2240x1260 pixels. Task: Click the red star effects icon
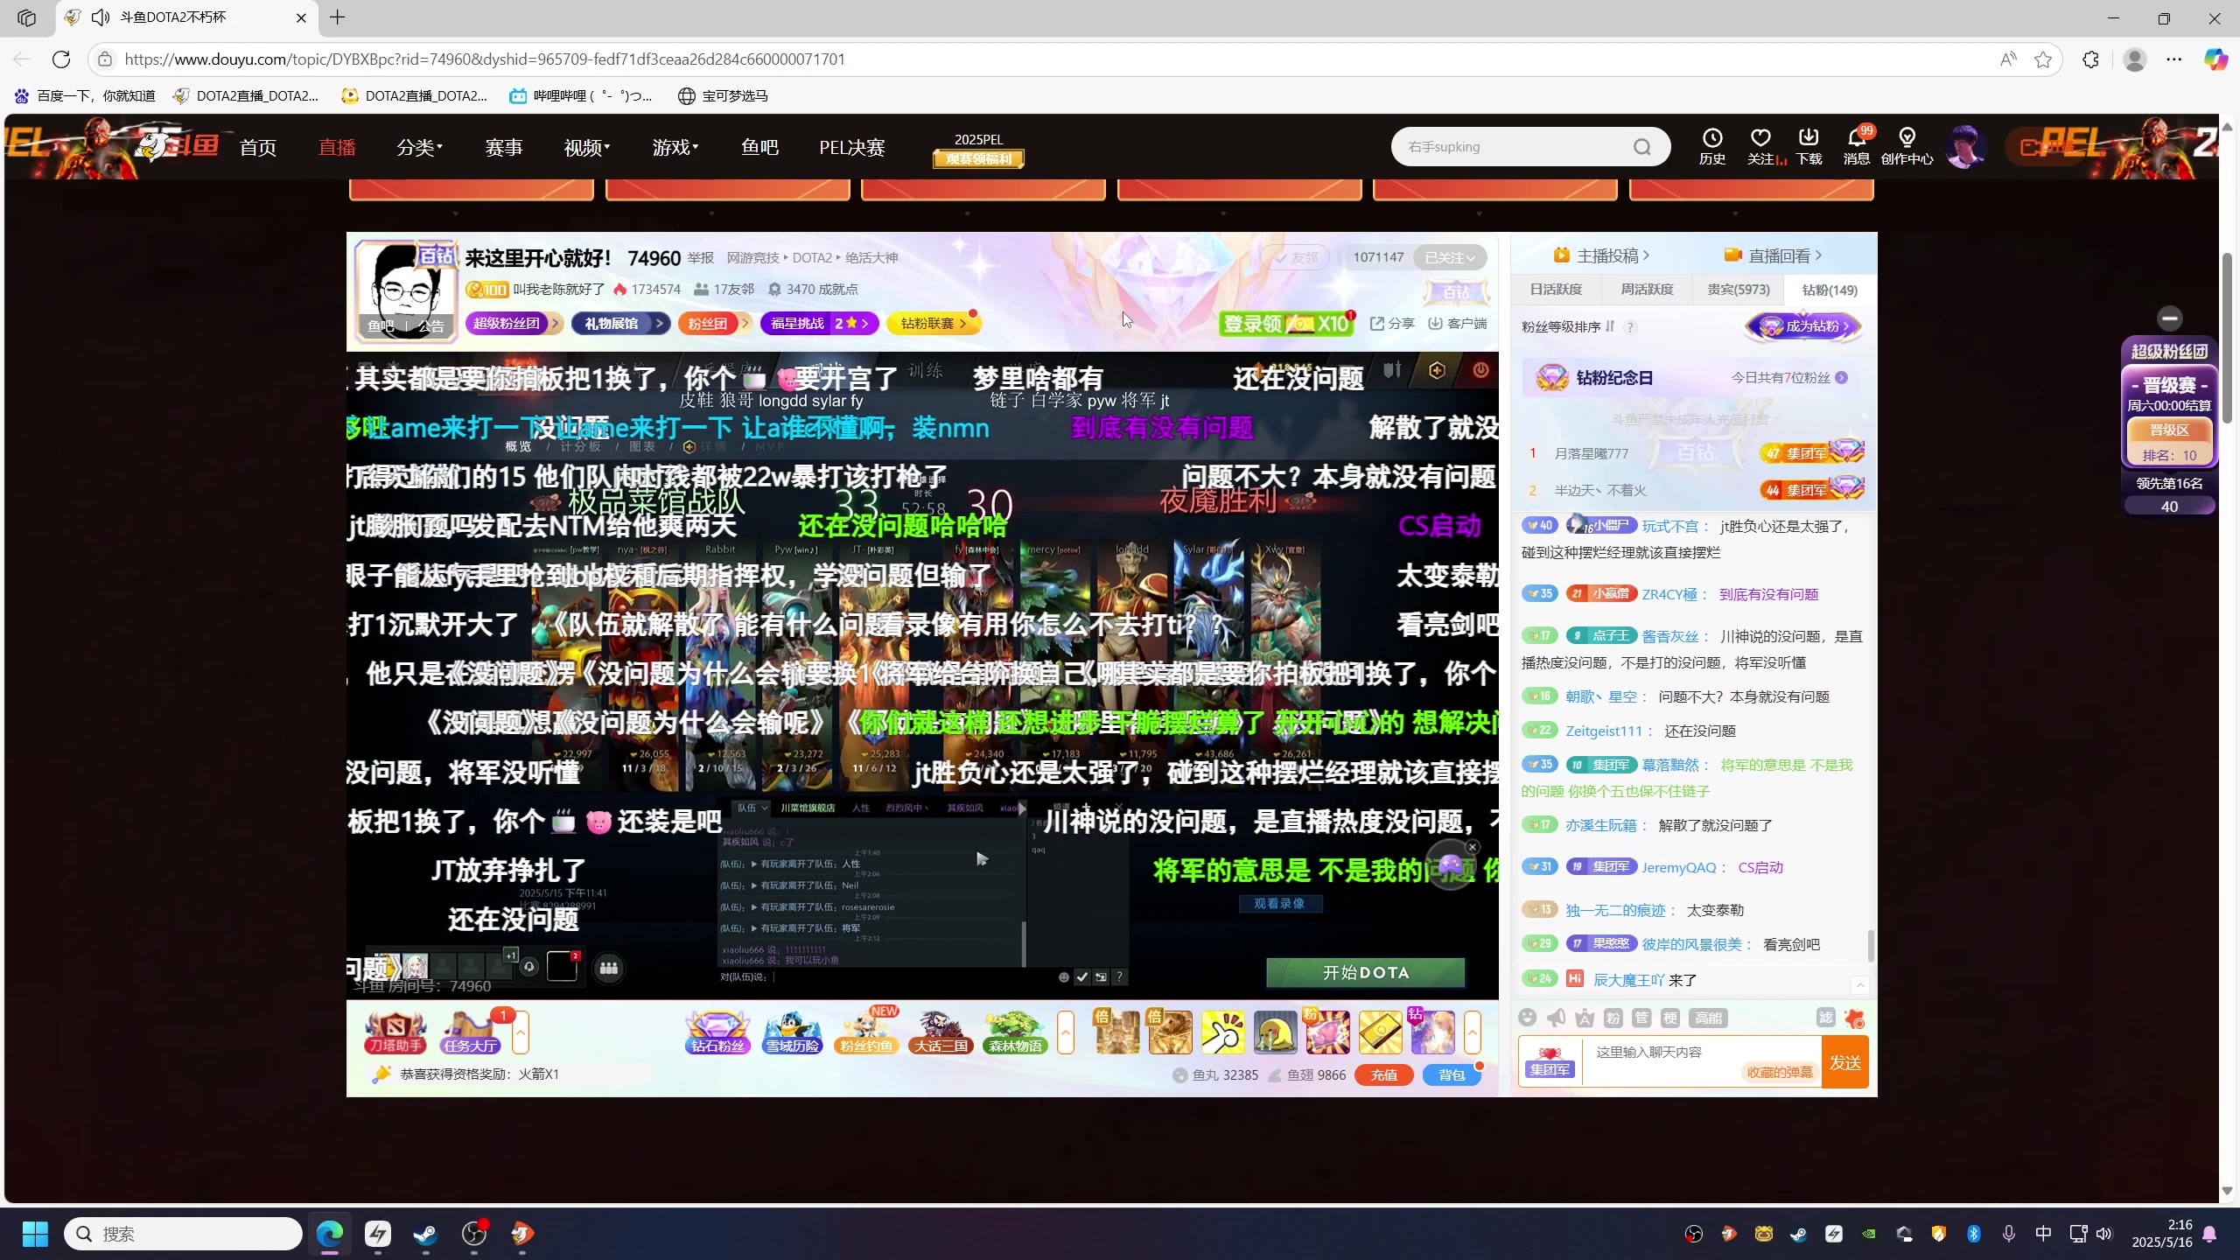pos(1854,1018)
